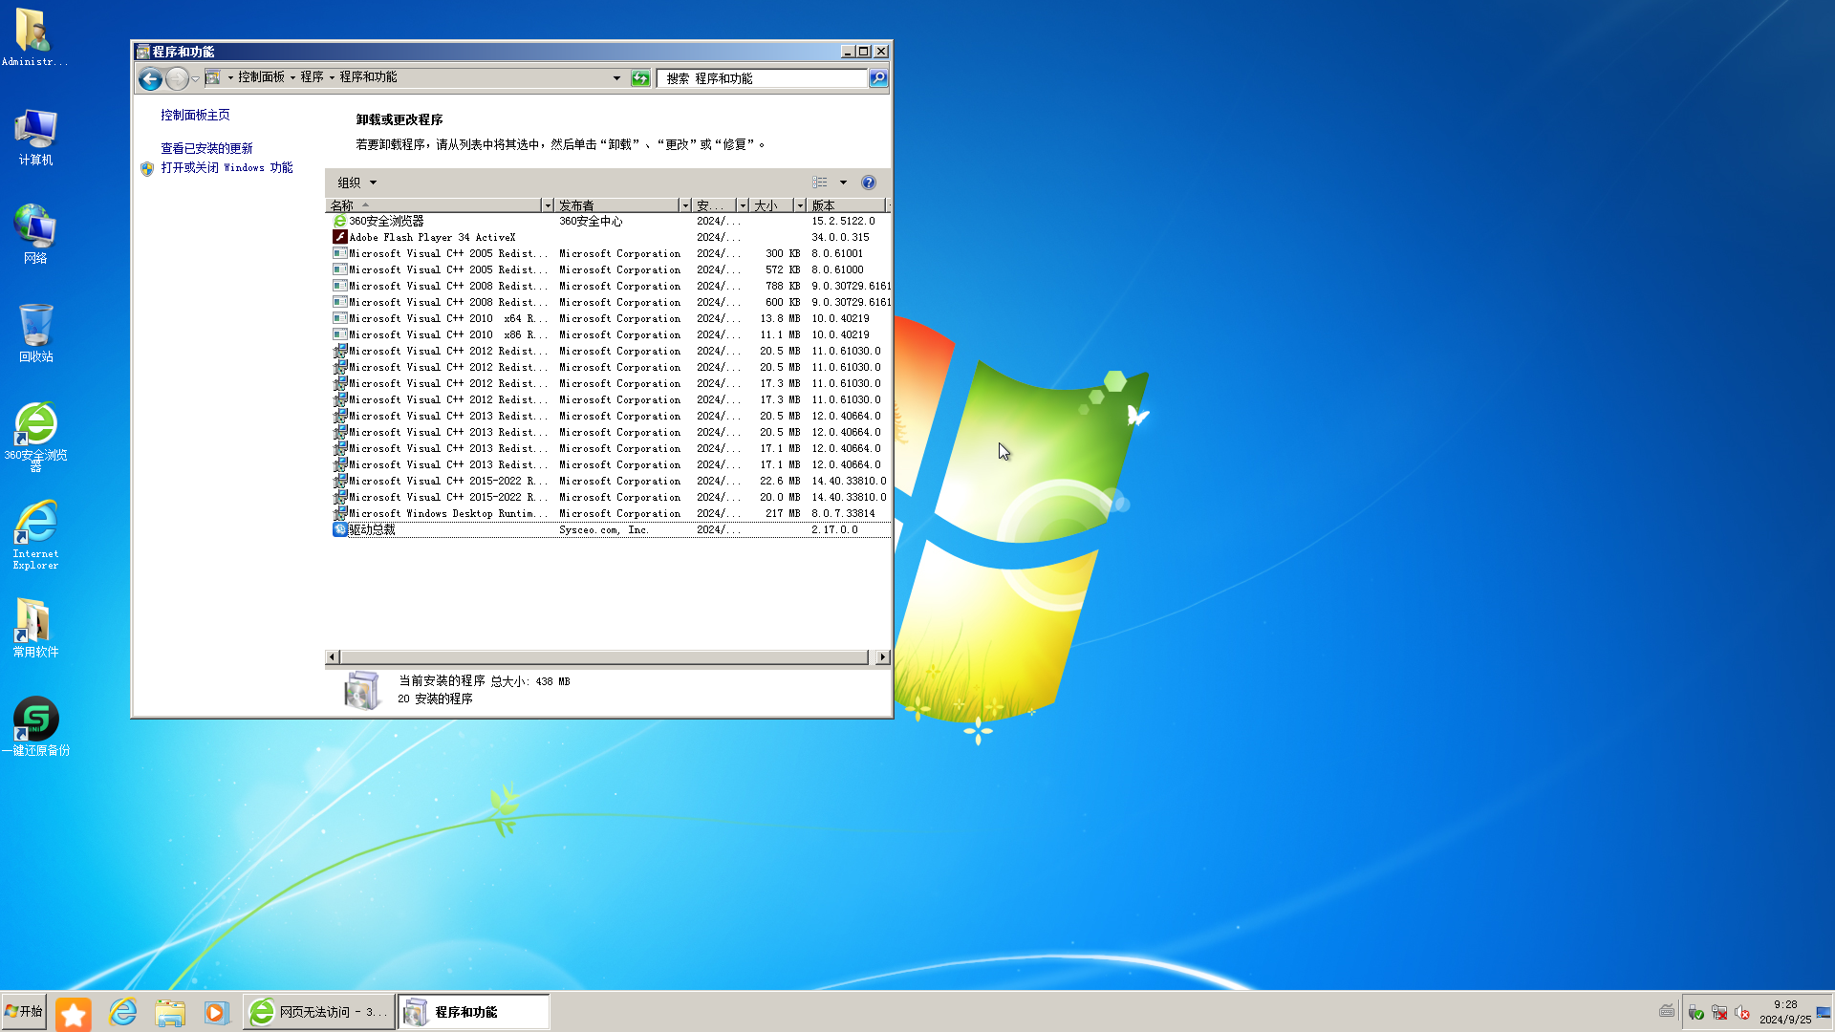Click the Internet Explorer desktop shortcut
The height and width of the screenshot is (1032, 1835).
click(35, 535)
